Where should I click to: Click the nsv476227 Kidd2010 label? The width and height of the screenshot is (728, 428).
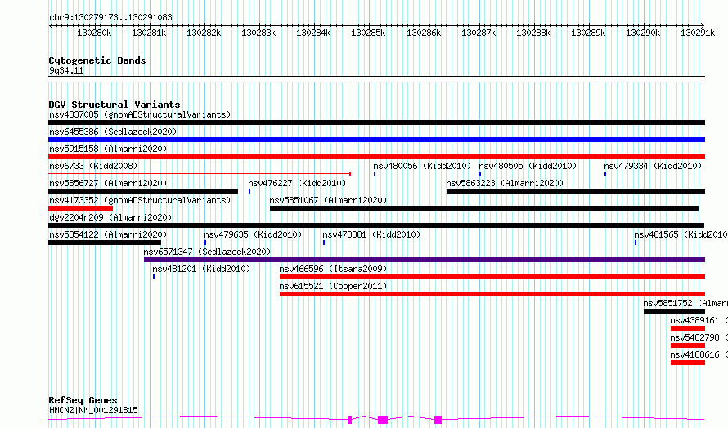point(297,183)
